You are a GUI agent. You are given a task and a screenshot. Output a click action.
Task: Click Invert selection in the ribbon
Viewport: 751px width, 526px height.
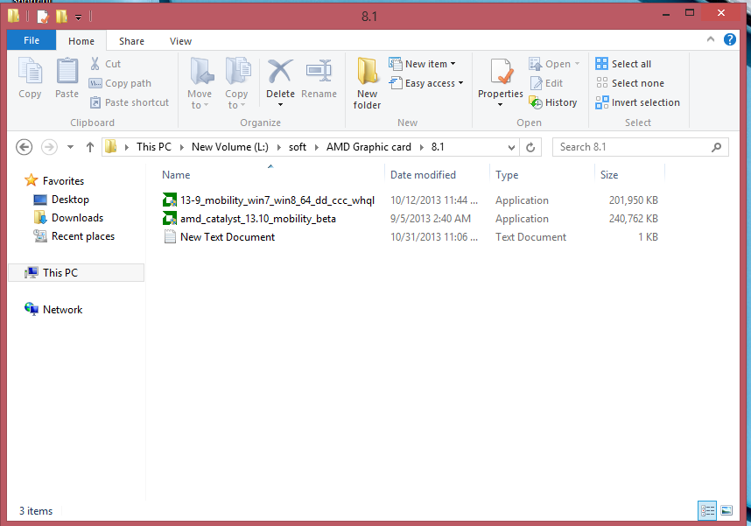point(637,102)
